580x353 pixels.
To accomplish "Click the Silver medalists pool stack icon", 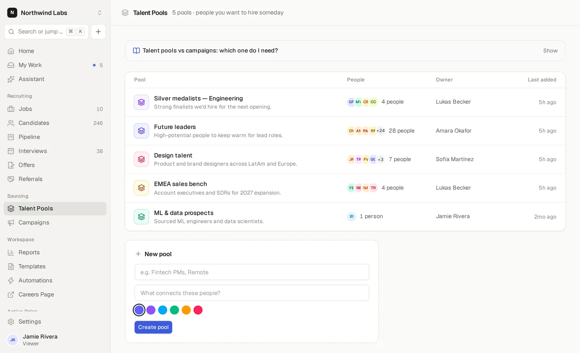I will tap(141, 102).
